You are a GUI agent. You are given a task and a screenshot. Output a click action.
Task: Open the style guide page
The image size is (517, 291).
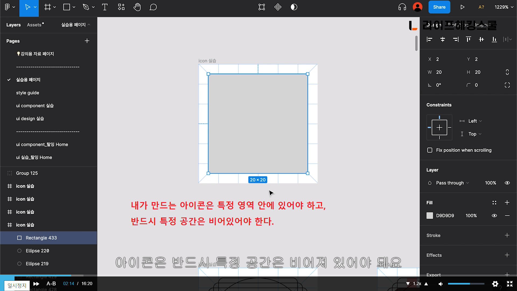(x=27, y=93)
